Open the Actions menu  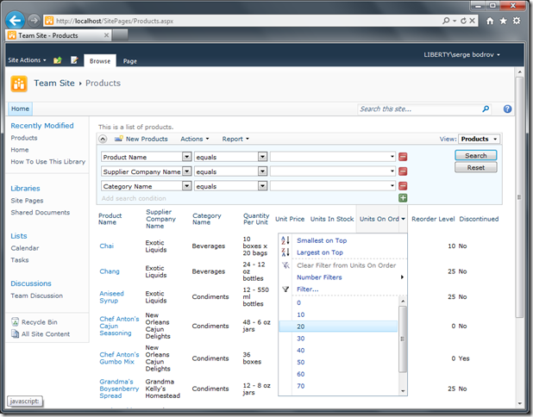point(194,139)
